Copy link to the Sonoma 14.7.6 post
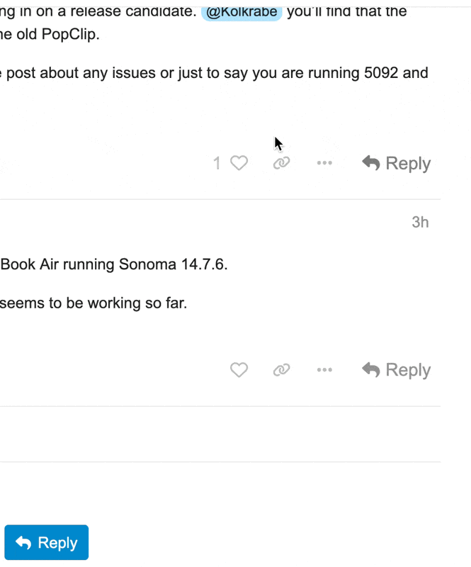This screenshot has height=567, width=471. click(x=281, y=370)
